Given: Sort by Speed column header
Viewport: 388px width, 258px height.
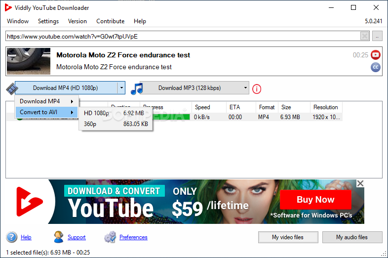Looking at the screenshot, I should [x=209, y=107].
